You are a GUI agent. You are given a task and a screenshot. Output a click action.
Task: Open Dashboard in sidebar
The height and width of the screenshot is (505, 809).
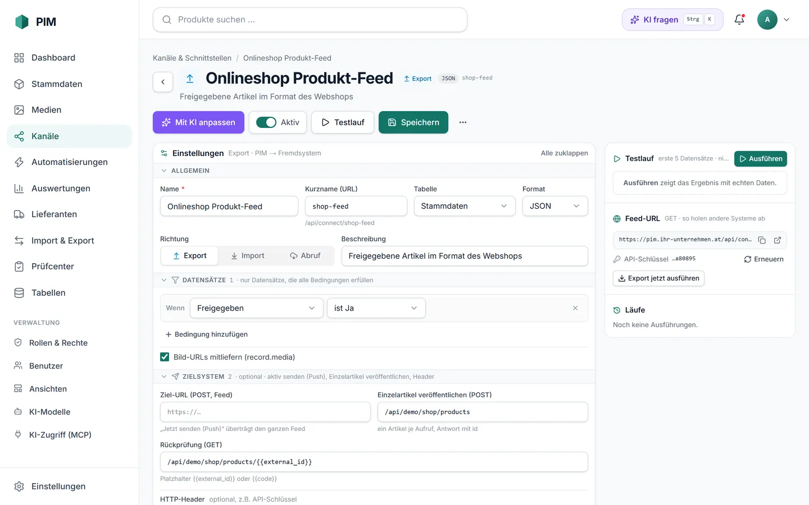(69, 58)
